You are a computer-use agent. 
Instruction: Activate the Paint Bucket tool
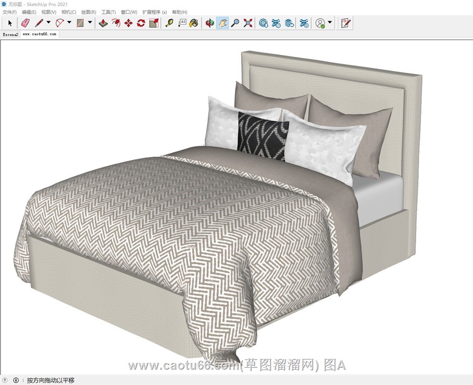click(x=194, y=23)
